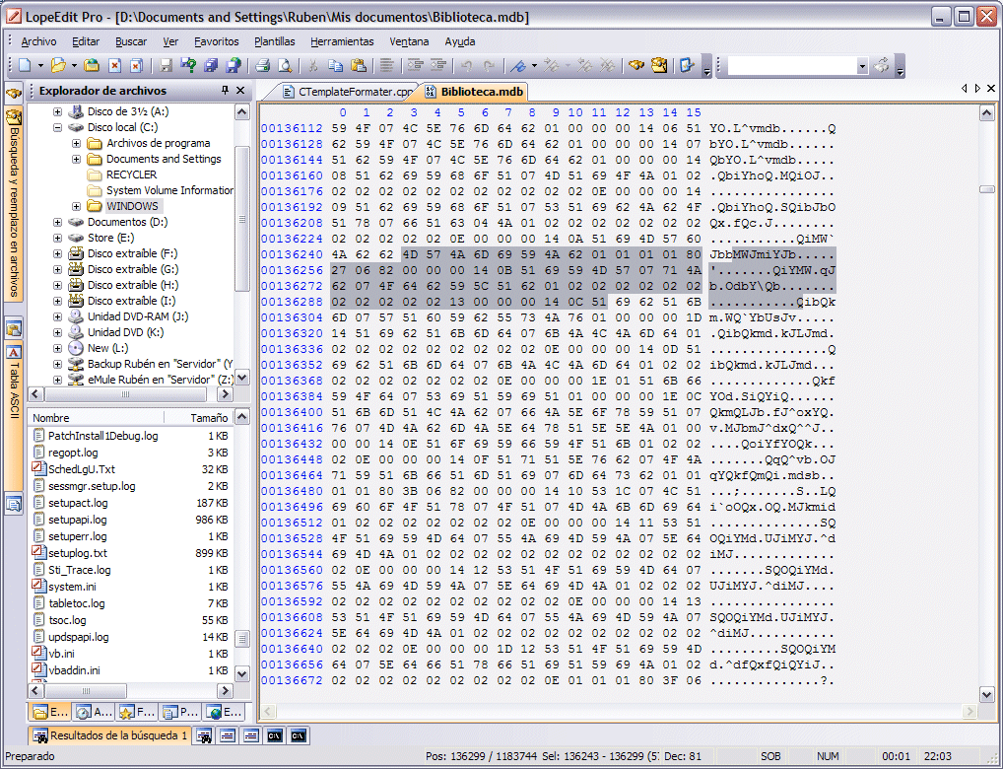
Task: Open the Archivo menu
Action: click(39, 41)
